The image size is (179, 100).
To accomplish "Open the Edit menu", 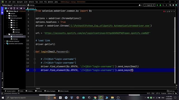I will tap(10, 2).
